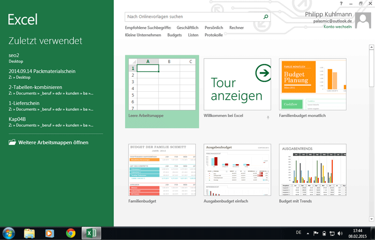Viewport: 375px width, 240px height.
Task: Click the pin icon next to Willkommen bei Excel
Action: (268, 117)
